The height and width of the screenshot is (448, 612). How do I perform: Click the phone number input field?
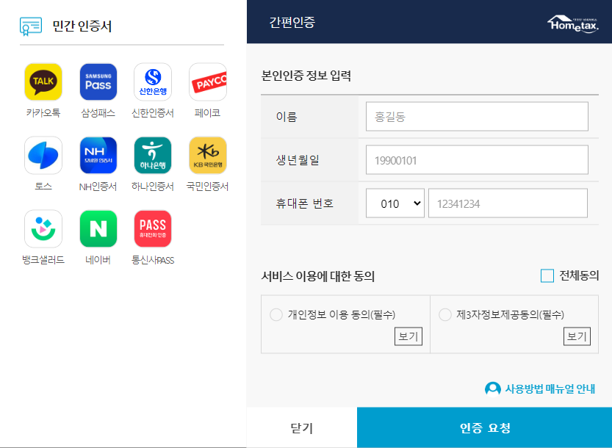[508, 203]
